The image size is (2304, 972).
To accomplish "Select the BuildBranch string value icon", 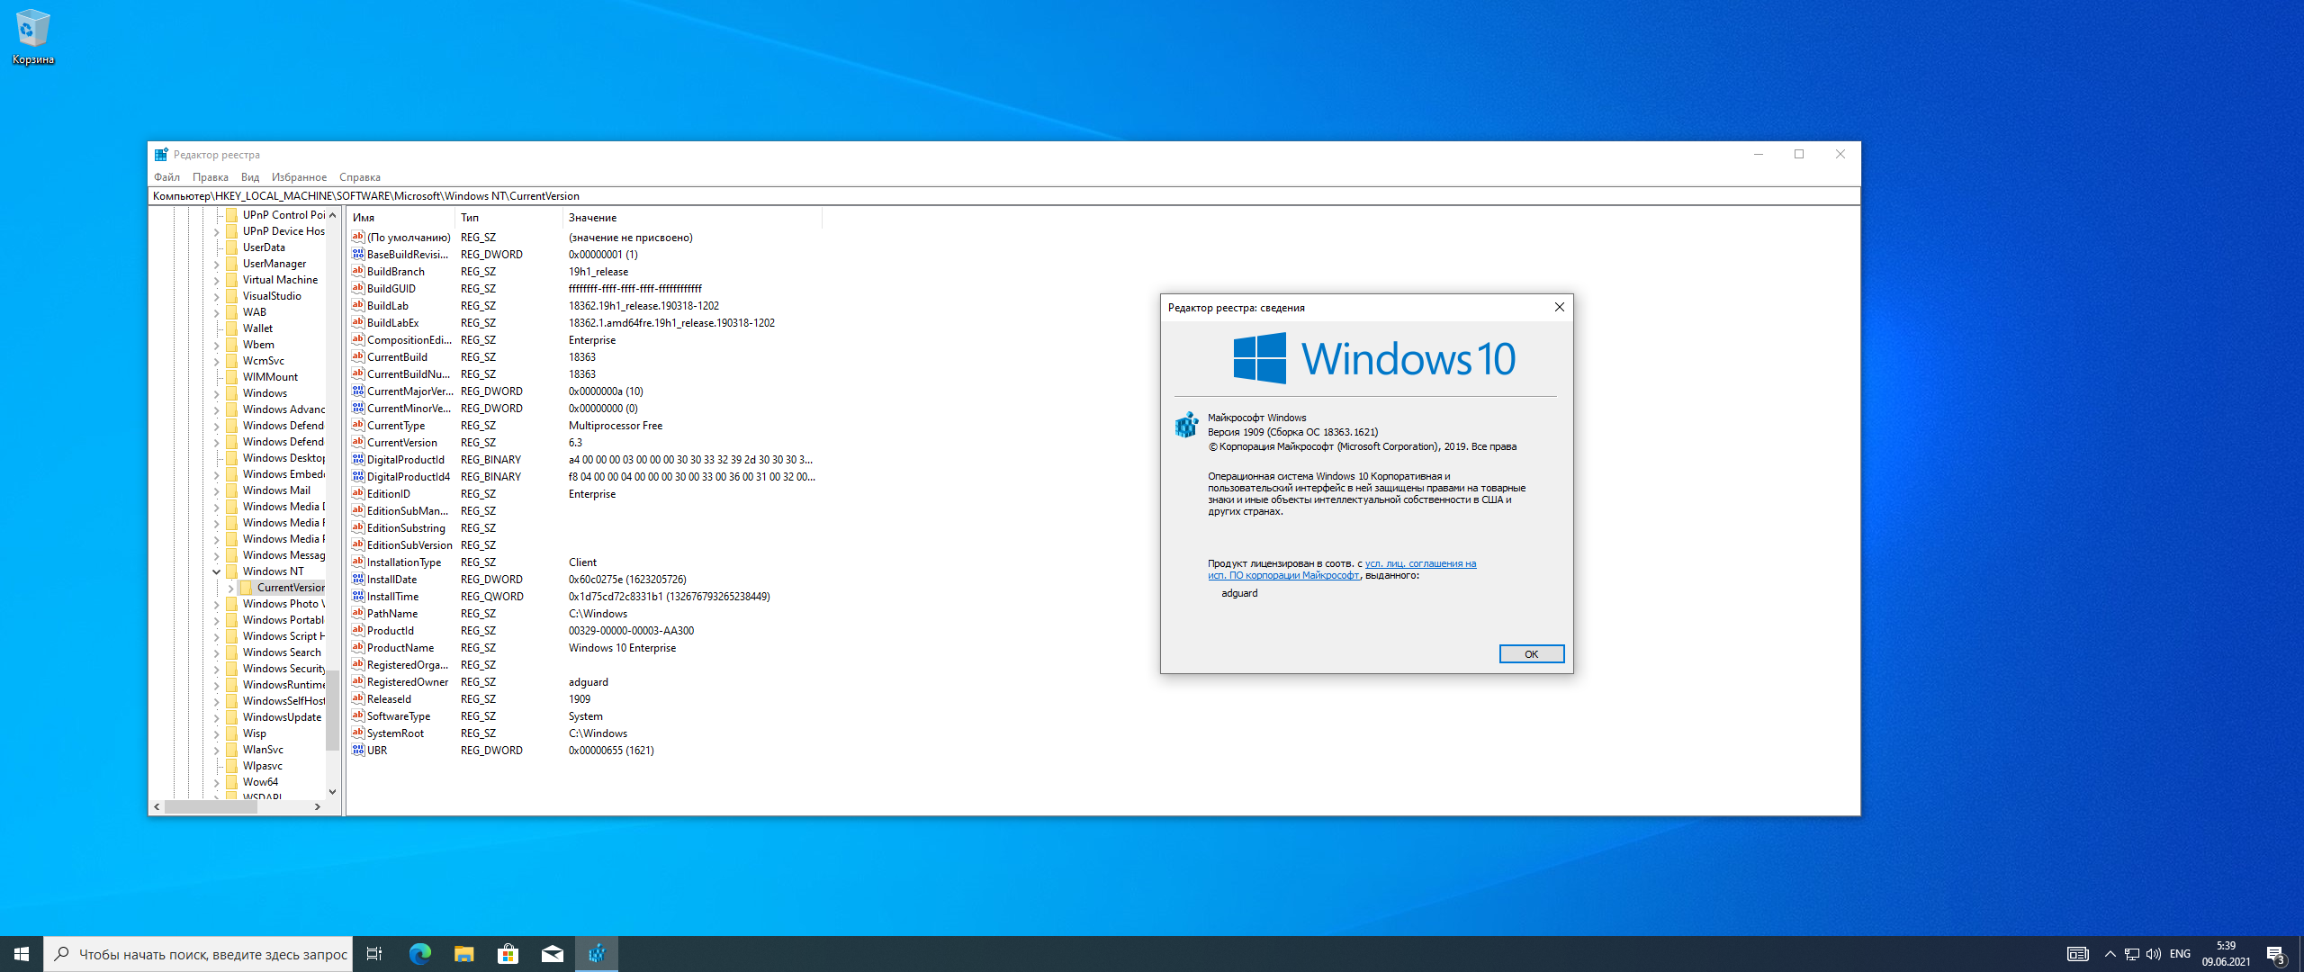I will 358,272.
